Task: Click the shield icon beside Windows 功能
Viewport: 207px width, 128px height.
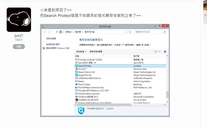Action: coord(44,48)
